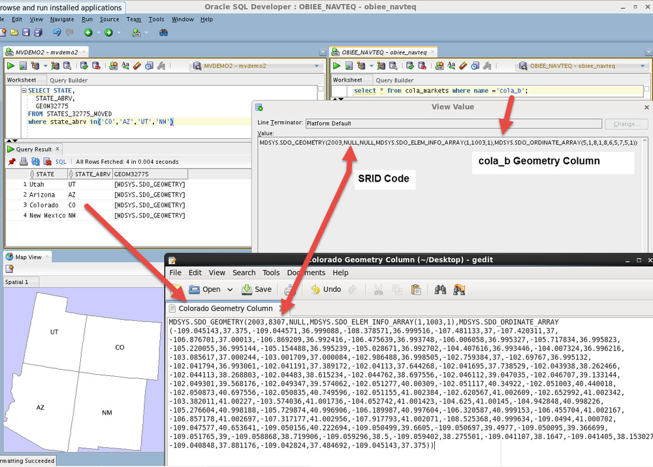This screenshot has width=653, height=467.
Task: Run statement in the OBIEE_NAVTEQ worksheet
Action: point(337,66)
